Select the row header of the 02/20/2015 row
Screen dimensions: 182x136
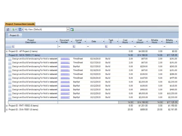click(x=10, y=78)
